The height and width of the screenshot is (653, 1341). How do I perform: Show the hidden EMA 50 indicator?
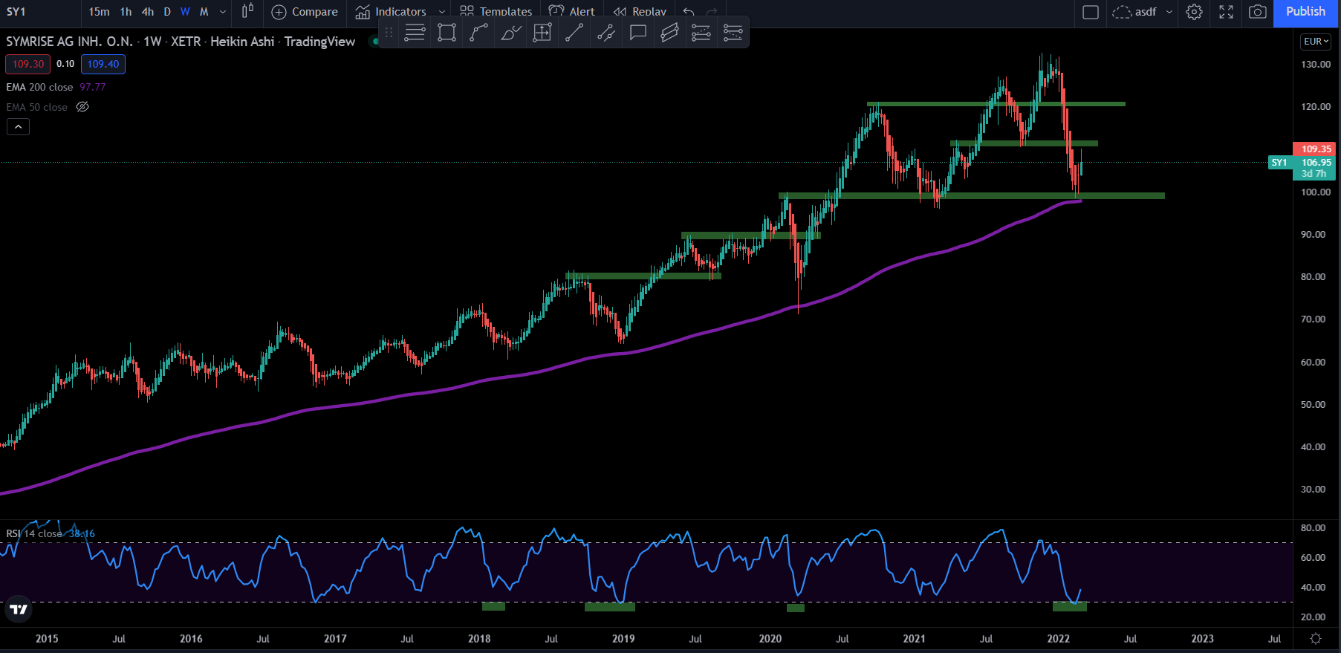pos(82,107)
